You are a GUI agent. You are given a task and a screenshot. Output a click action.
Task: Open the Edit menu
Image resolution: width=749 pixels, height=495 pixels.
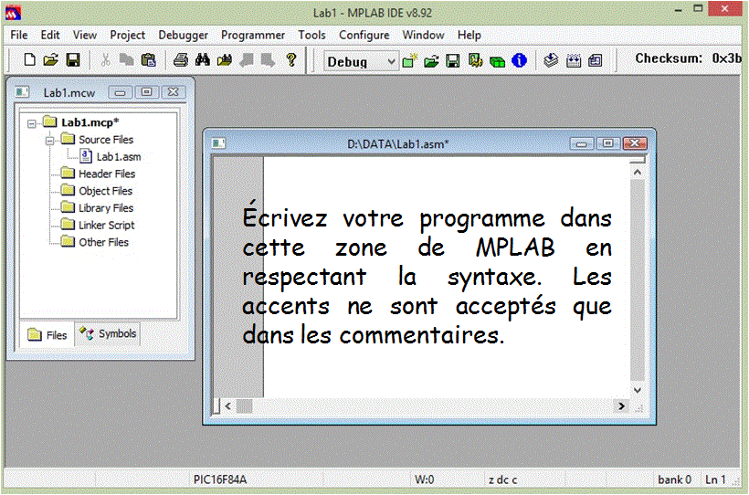click(50, 35)
